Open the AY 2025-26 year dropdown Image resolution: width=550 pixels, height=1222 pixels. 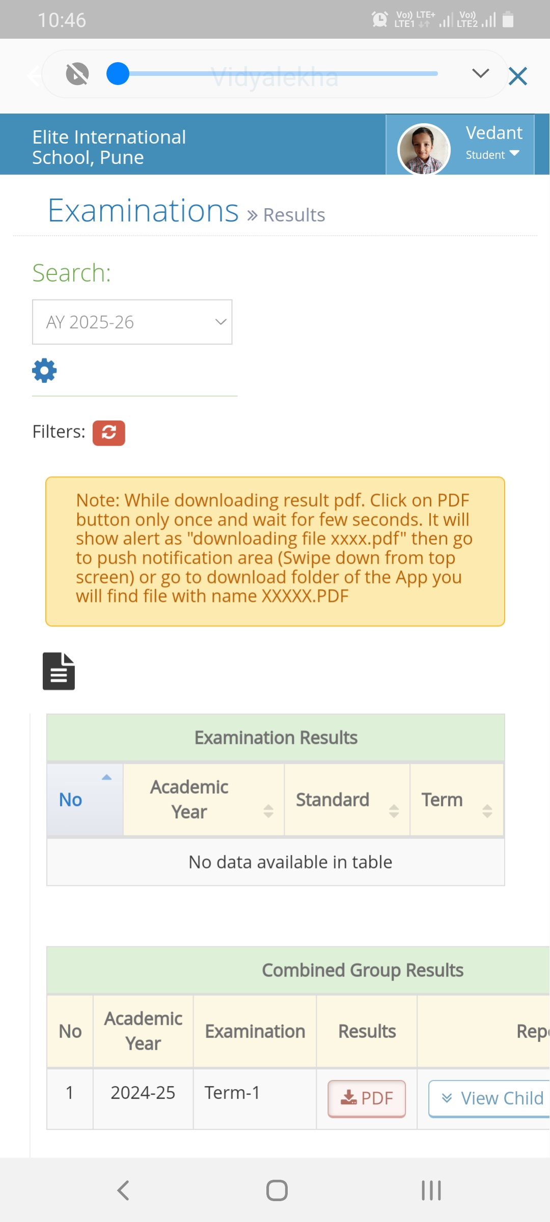(132, 322)
